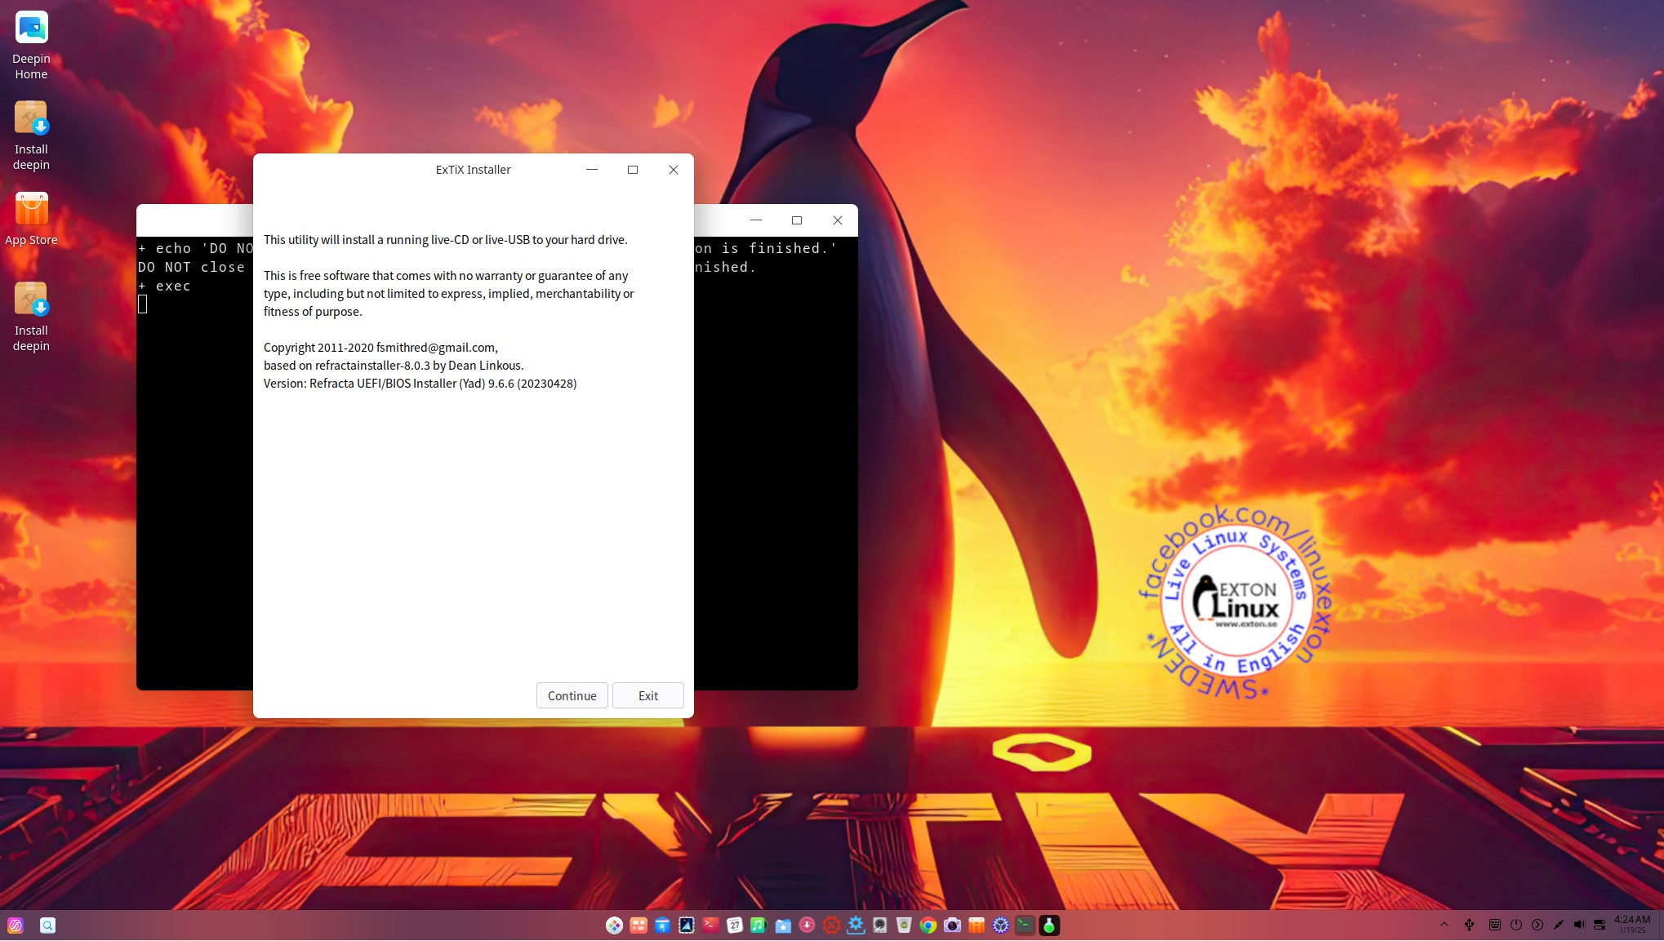Viewport: 1664px width, 941px height.
Task: Click the network plug tray icon
Action: 1558,925
